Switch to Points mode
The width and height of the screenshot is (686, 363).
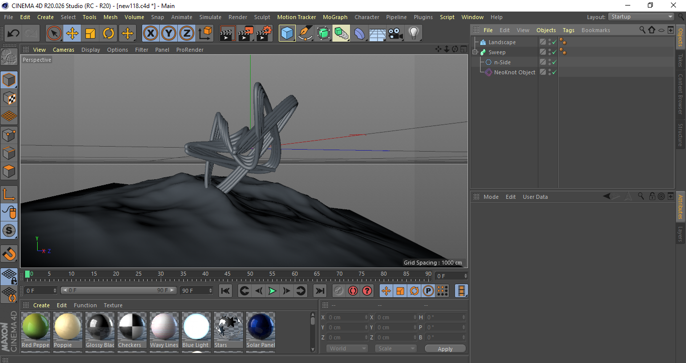point(9,135)
